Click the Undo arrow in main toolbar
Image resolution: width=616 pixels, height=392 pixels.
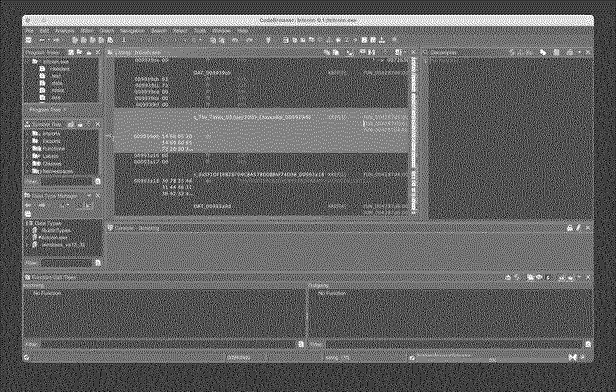click(x=42, y=40)
